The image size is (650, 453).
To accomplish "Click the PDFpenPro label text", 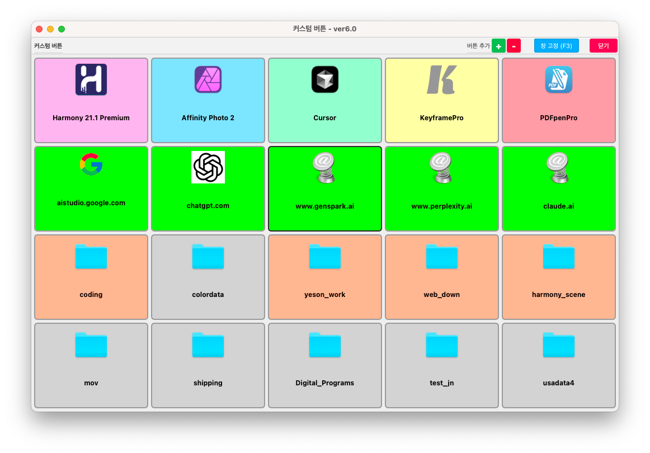I will click(x=559, y=117).
